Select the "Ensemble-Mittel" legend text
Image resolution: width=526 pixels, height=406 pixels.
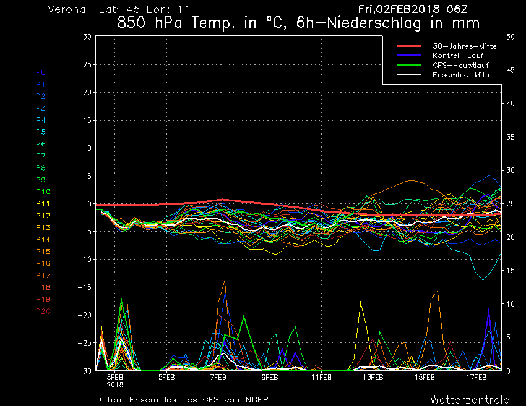tap(463, 75)
